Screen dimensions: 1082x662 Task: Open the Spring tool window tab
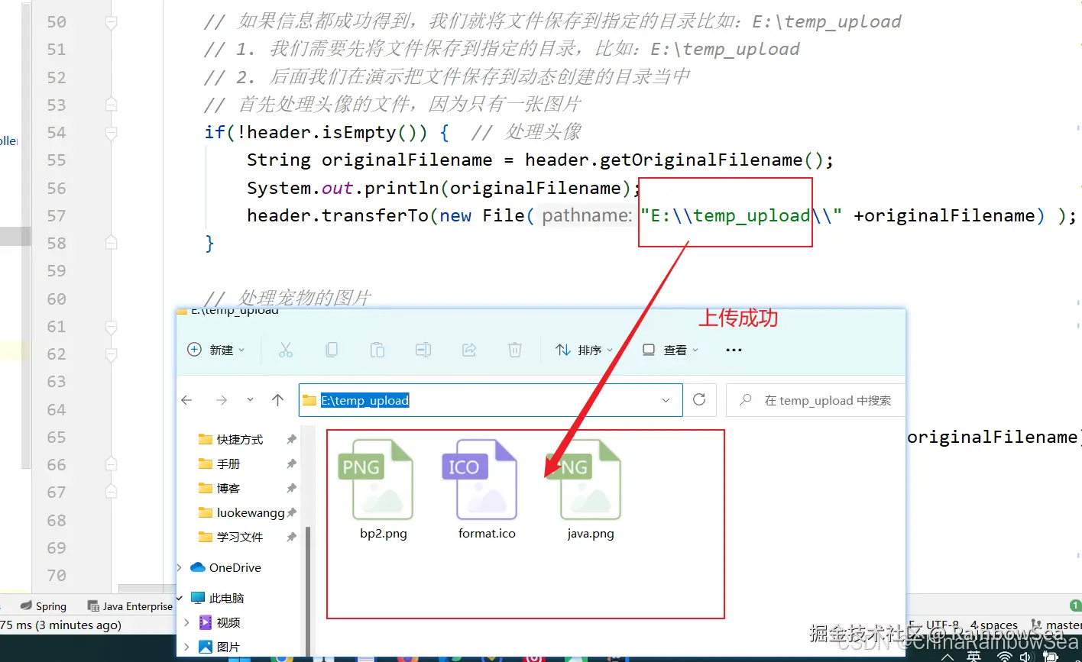click(x=44, y=606)
